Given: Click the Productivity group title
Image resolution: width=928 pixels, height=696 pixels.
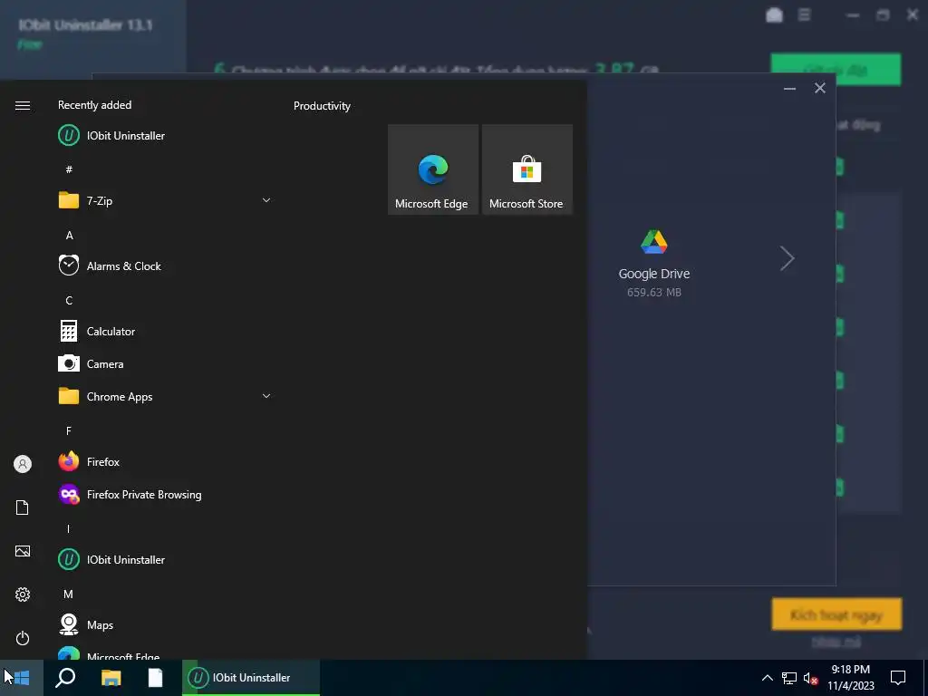Looking at the screenshot, I should [x=322, y=106].
